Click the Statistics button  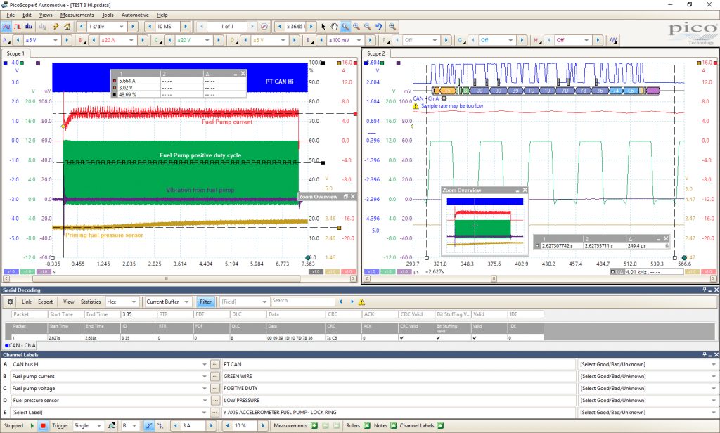click(91, 302)
